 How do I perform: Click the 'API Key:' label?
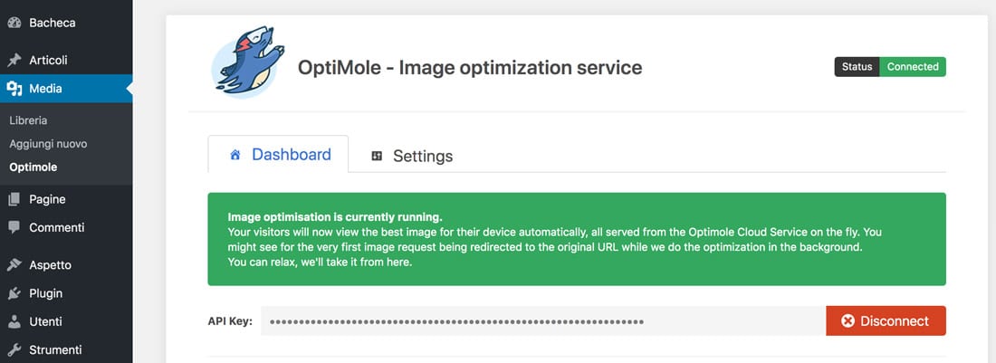click(x=230, y=321)
